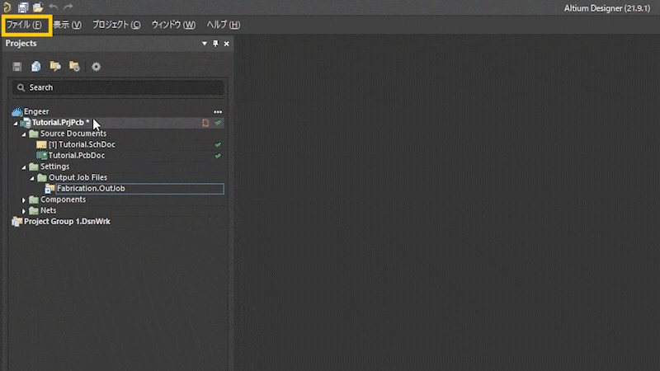Click the Open project folder icon
Screen dimensions: 660x371
point(55,67)
